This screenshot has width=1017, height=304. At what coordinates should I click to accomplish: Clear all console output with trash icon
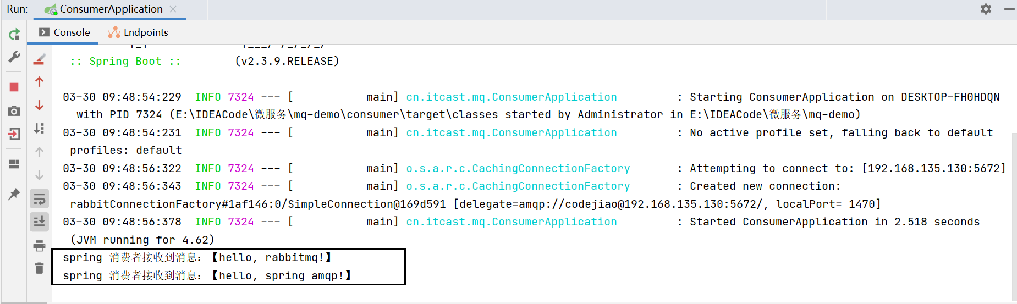click(x=39, y=268)
